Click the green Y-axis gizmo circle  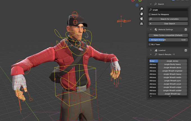[x=140, y=1]
